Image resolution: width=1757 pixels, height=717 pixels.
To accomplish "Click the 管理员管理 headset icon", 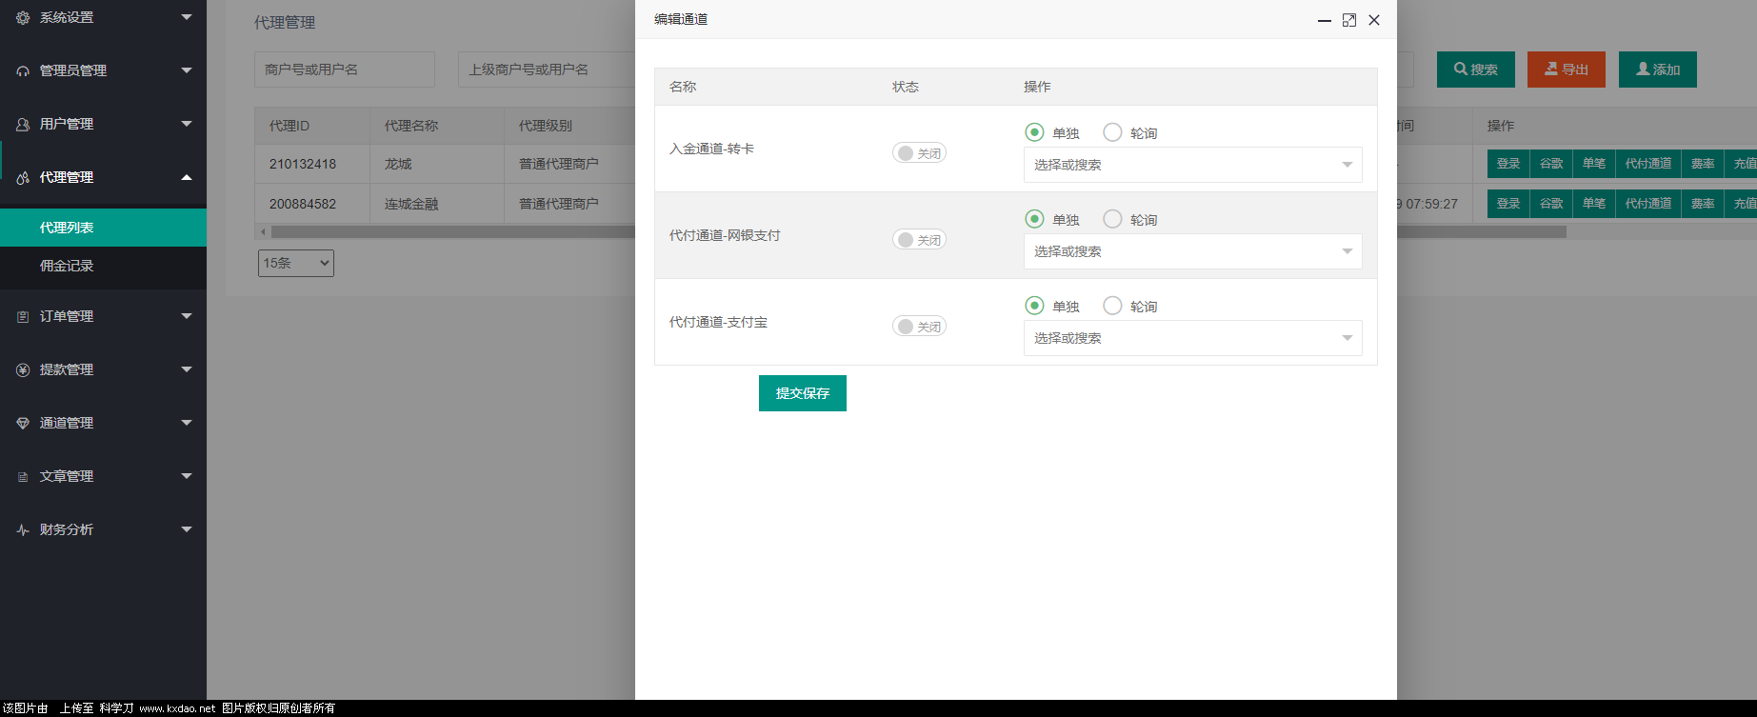I will [x=23, y=70].
